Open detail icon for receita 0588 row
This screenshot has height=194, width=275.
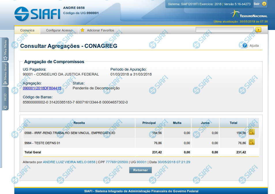[252, 132]
